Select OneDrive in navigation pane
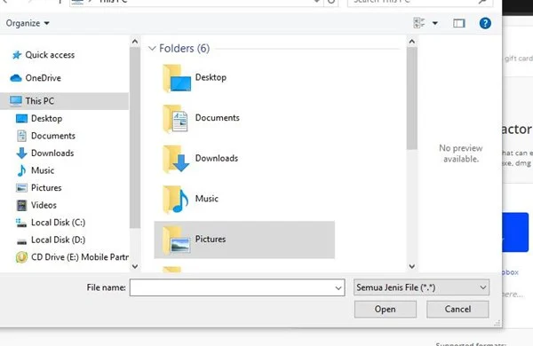 coord(44,78)
